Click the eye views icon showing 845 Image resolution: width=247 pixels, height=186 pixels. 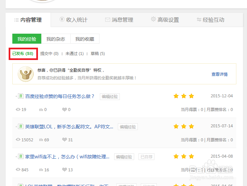pyautogui.click(x=18, y=169)
